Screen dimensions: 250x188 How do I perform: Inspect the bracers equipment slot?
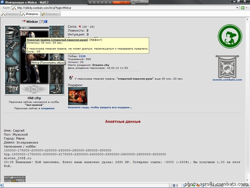[x=12, y=45]
